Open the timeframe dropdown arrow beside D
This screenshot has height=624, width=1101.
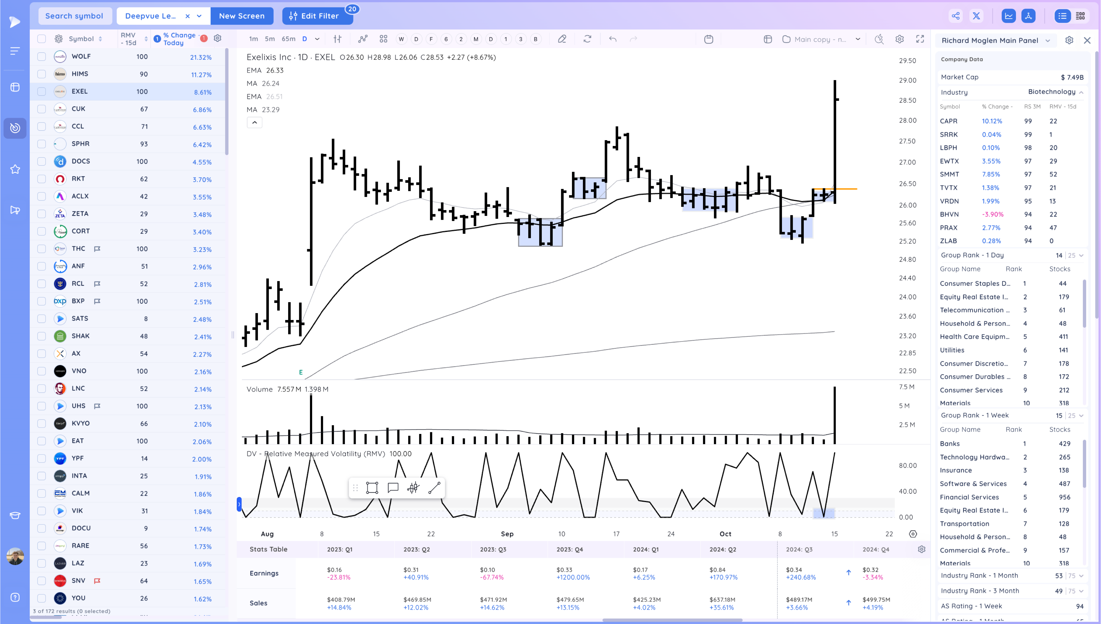click(x=317, y=39)
